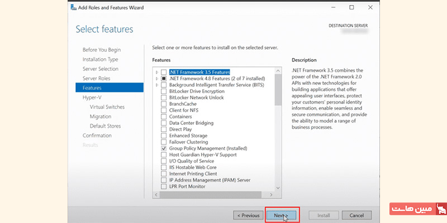Enable the Client for NFS checkbox
This screenshot has width=447, height=223.
[164, 110]
